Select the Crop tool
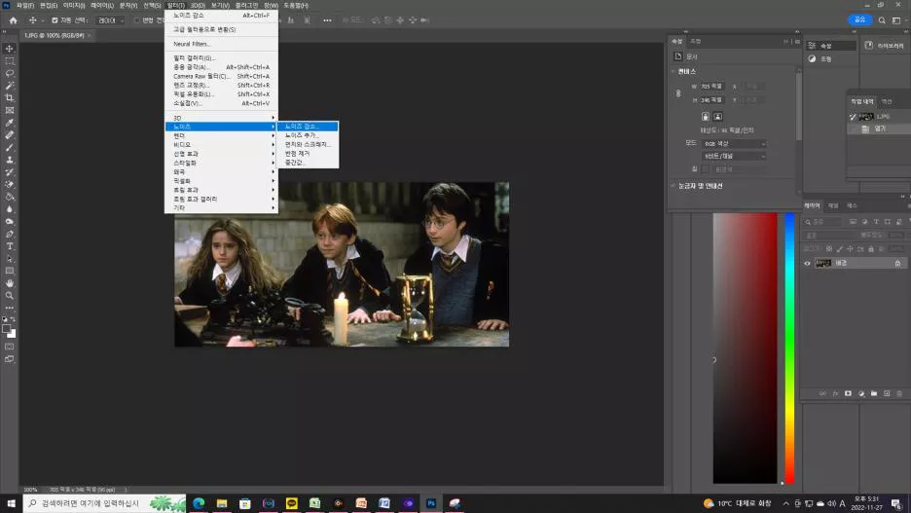Viewport: 911px width, 513px height. (10, 98)
